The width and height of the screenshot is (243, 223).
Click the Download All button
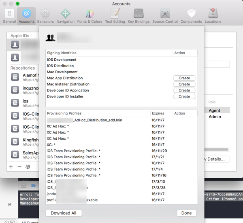click(x=64, y=213)
